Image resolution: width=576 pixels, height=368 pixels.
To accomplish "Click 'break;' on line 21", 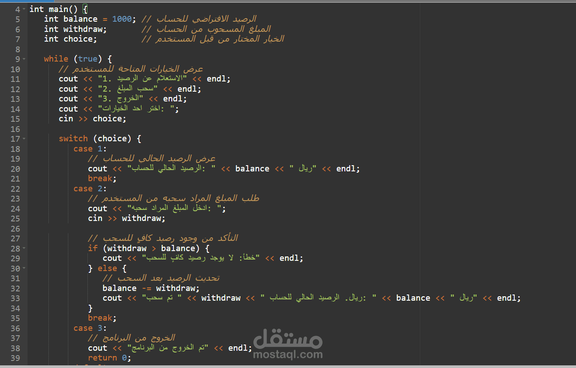I will coord(102,178).
